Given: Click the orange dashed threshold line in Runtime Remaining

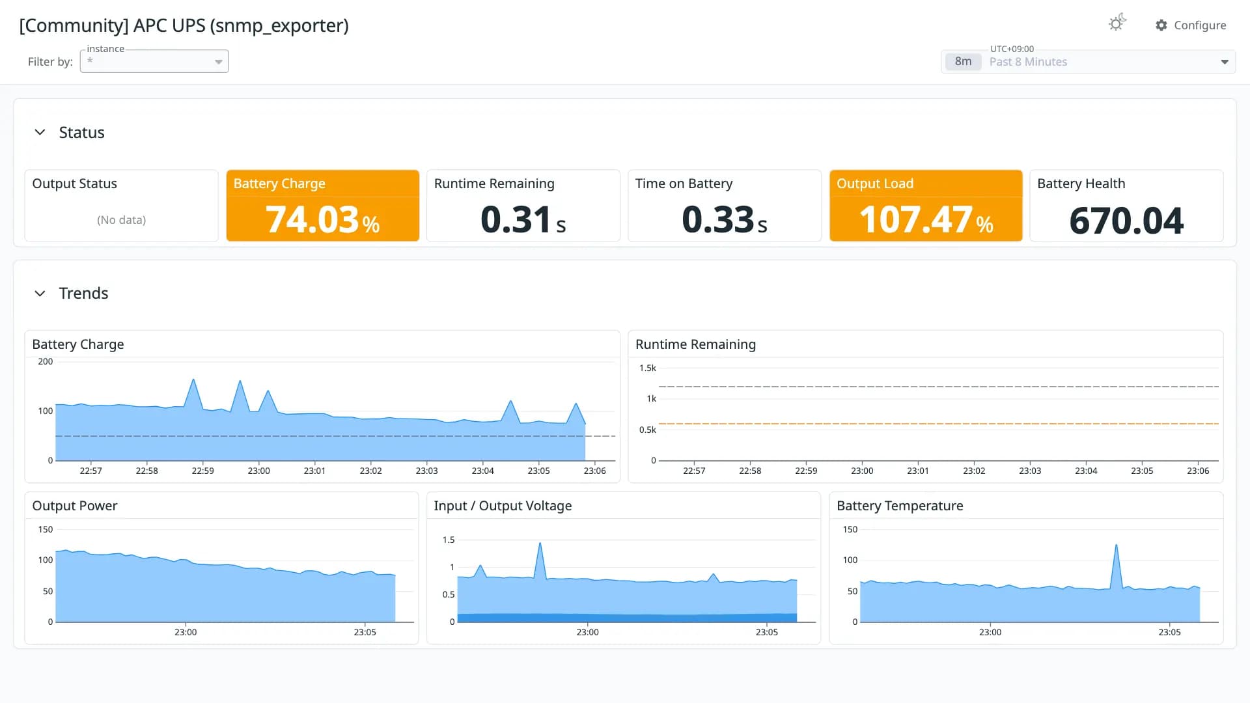Looking at the screenshot, I should pyautogui.click(x=939, y=424).
